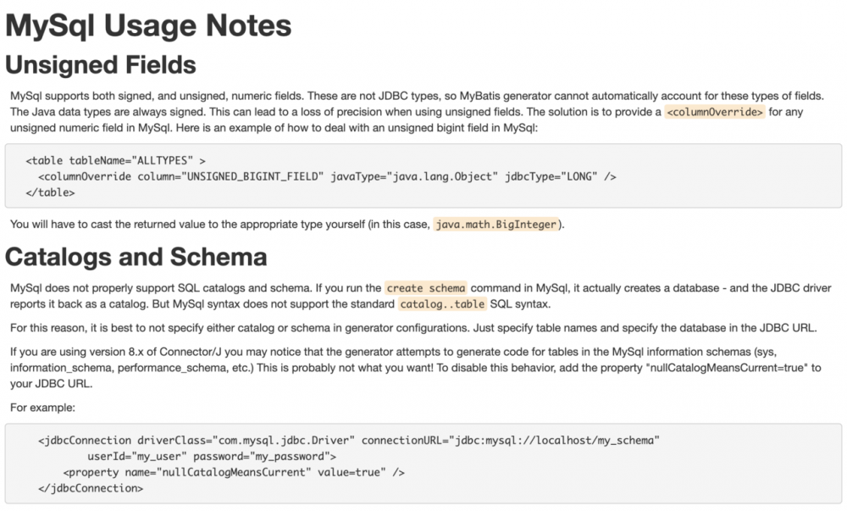847x511 pixels.
Task: Click the Unsigned Fields section heading
Action: pos(101,64)
